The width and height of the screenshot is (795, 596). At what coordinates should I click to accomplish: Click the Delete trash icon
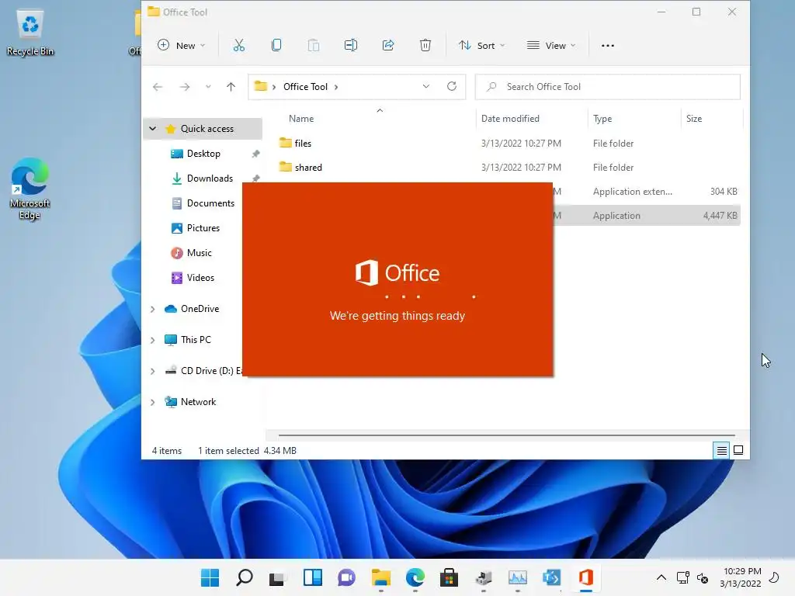click(x=425, y=45)
